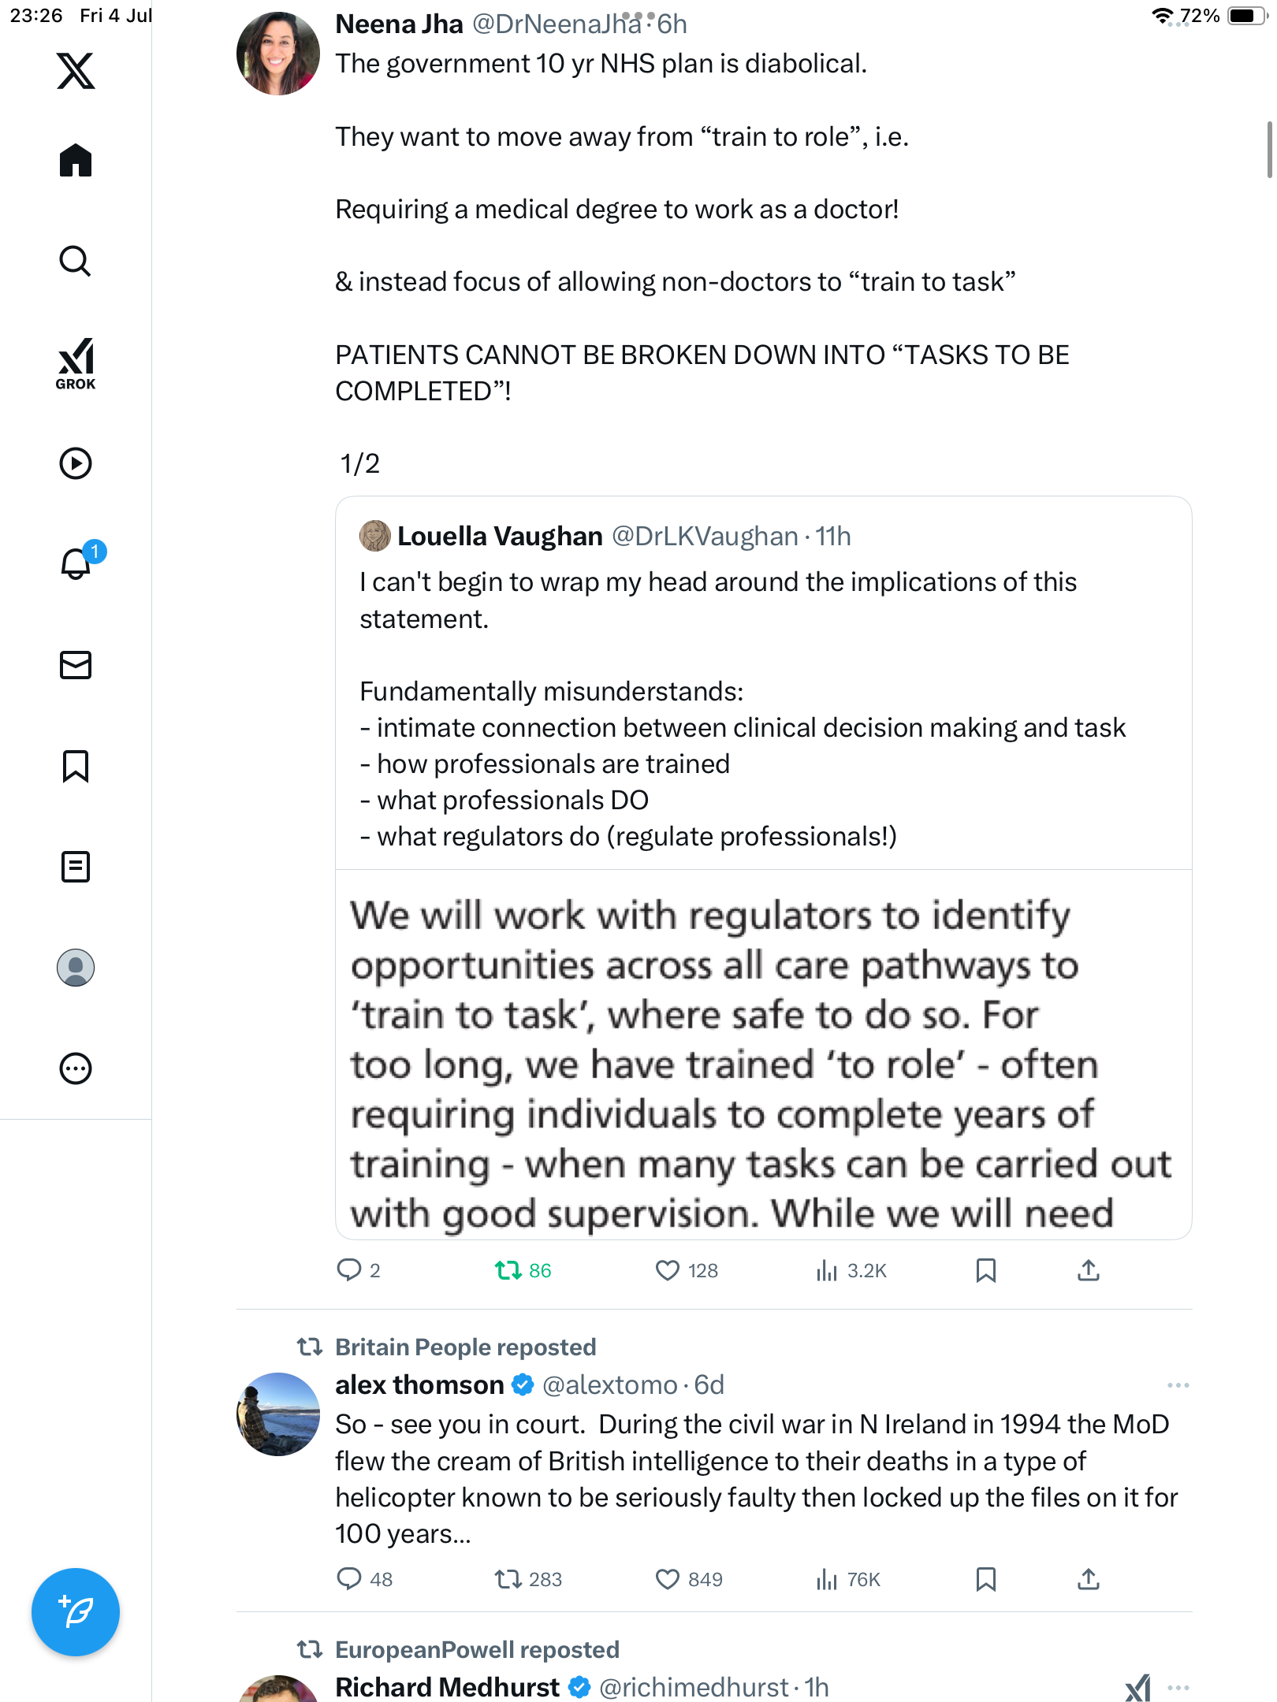The image size is (1277, 1702).
Task: Open the Search magnifier icon
Action: (76, 261)
